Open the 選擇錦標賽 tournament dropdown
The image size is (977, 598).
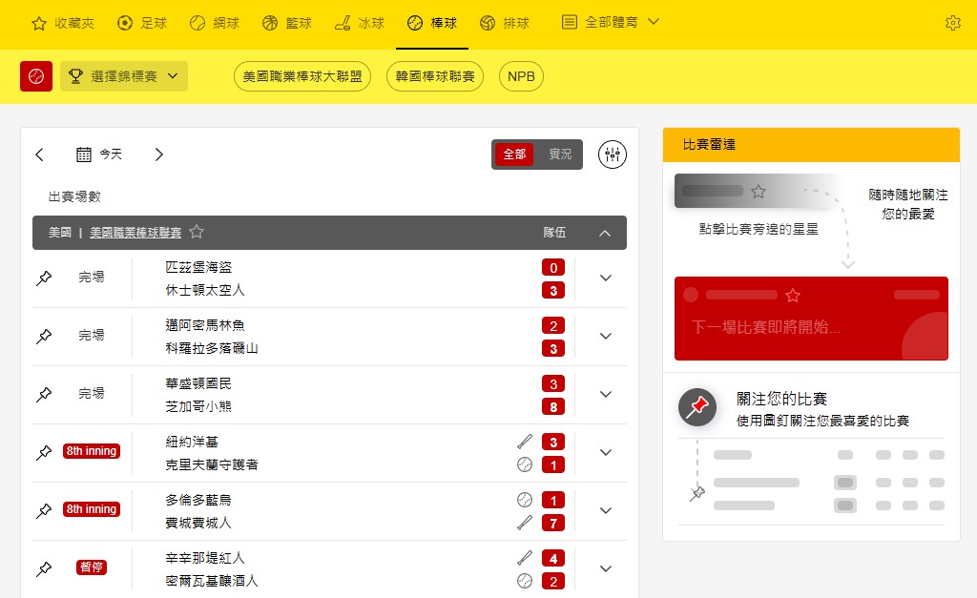(124, 76)
